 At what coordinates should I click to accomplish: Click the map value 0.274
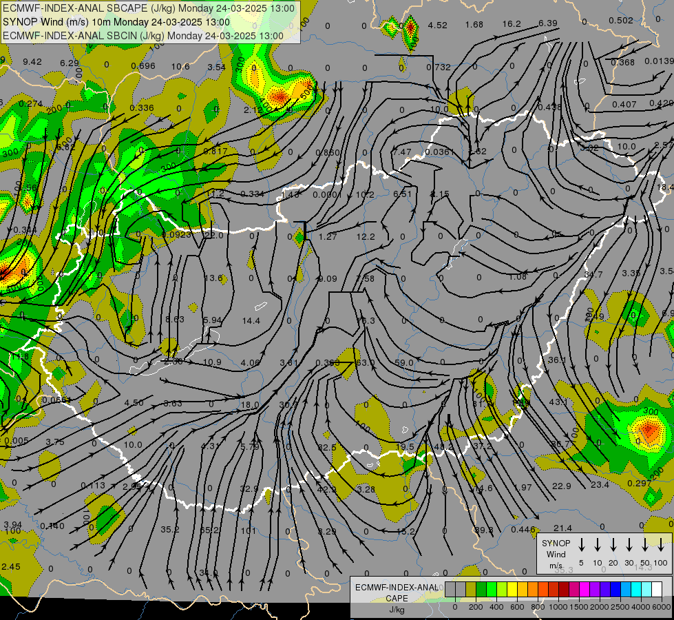tap(30, 104)
